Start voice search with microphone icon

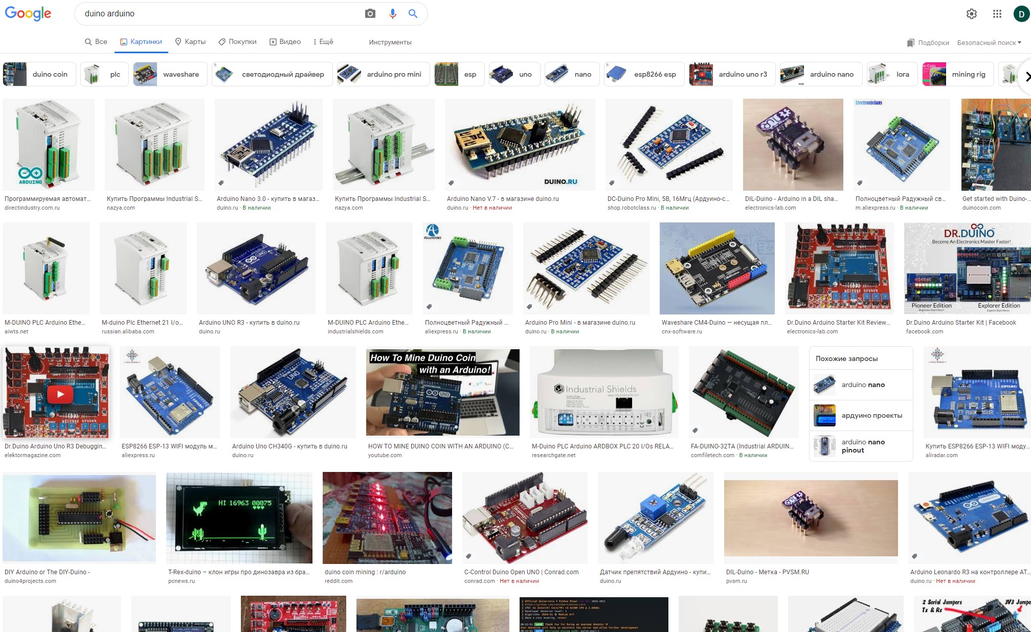(392, 14)
